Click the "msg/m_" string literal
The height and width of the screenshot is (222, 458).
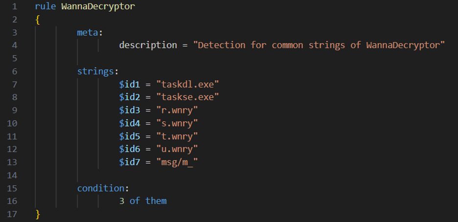177,162
